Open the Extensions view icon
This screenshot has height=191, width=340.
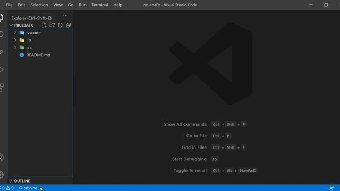(x=2, y=88)
